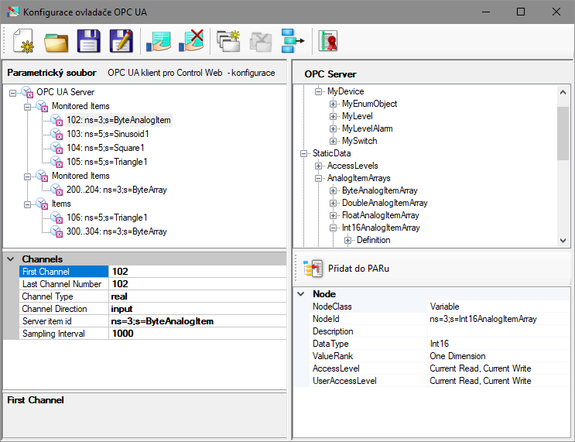575x442 pixels.
Task: Collapse the StaticData node
Action: coord(303,153)
